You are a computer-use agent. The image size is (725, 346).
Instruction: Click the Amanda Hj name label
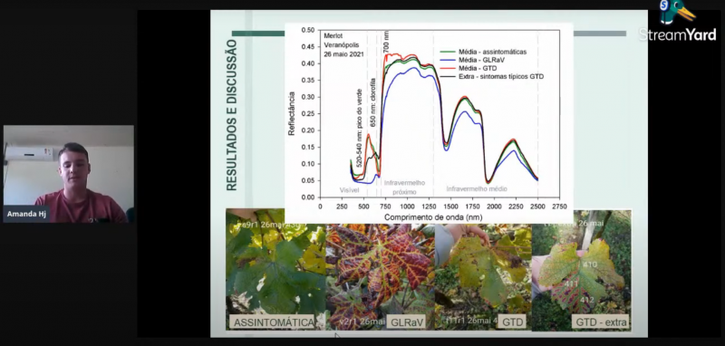point(26,214)
